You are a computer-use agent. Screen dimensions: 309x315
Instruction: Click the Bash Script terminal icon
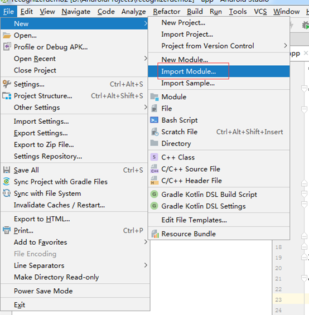[154, 120]
